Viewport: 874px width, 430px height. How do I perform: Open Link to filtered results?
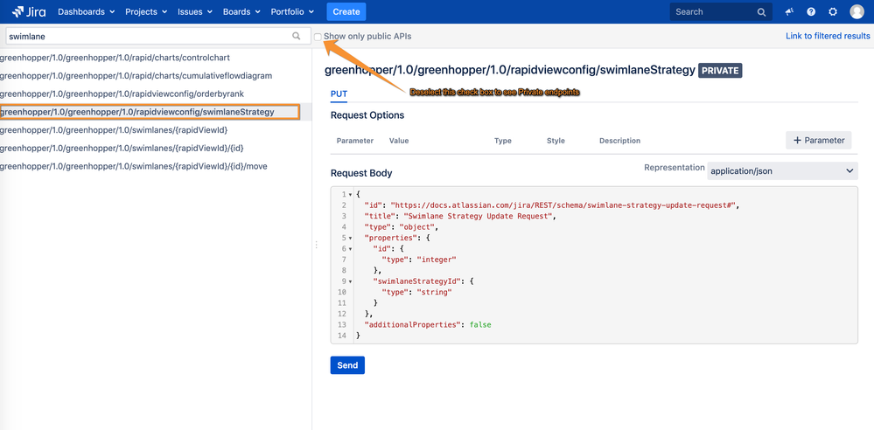click(x=828, y=36)
